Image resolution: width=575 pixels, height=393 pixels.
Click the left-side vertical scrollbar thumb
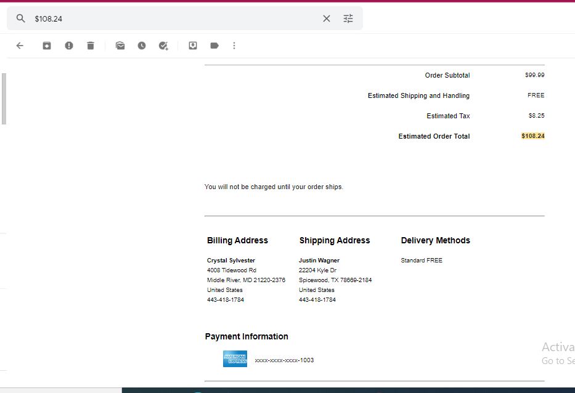point(4,99)
